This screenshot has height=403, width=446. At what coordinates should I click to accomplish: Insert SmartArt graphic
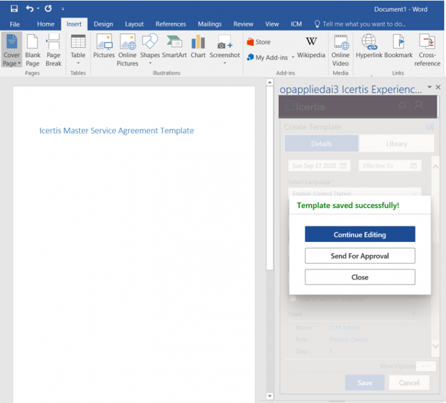pos(174,47)
